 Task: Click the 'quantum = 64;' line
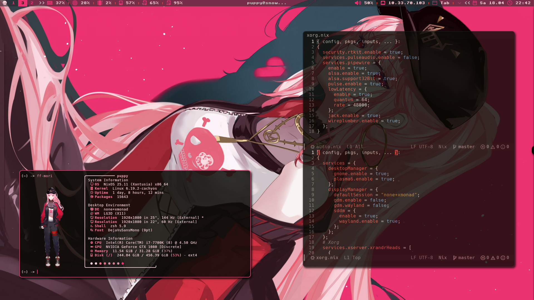tap(352, 100)
